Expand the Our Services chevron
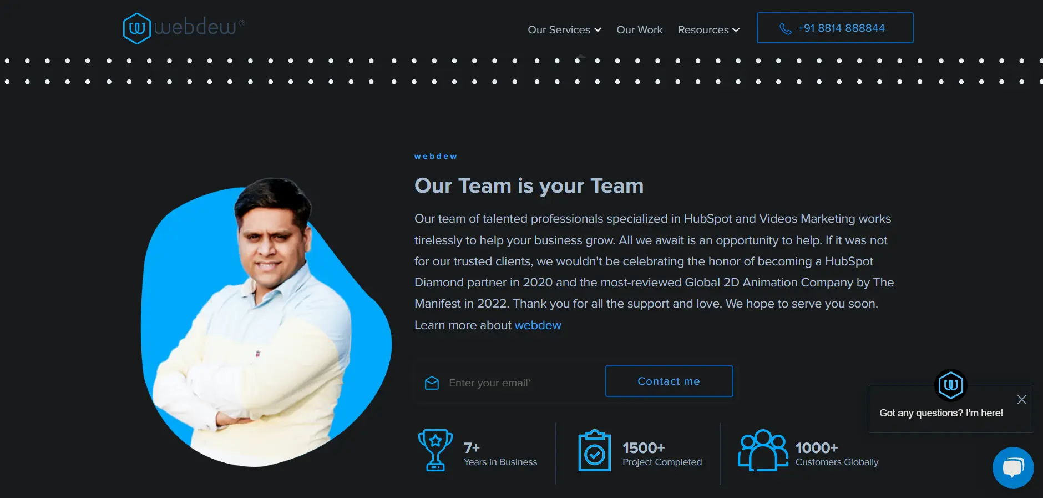Viewport: 1043px width, 498px height. (x=598, y=30)
